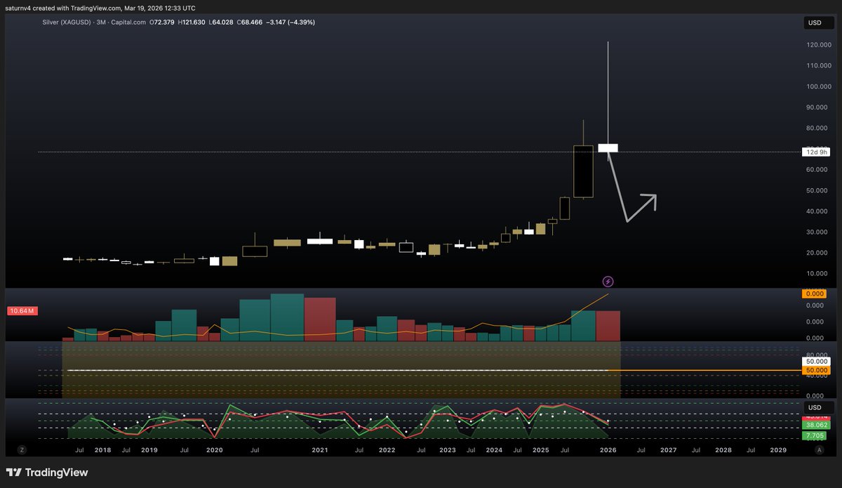Viewport: 842px width, 488px height.
Task: Click the 2027 label on the time axis
Action: (668, 449)
